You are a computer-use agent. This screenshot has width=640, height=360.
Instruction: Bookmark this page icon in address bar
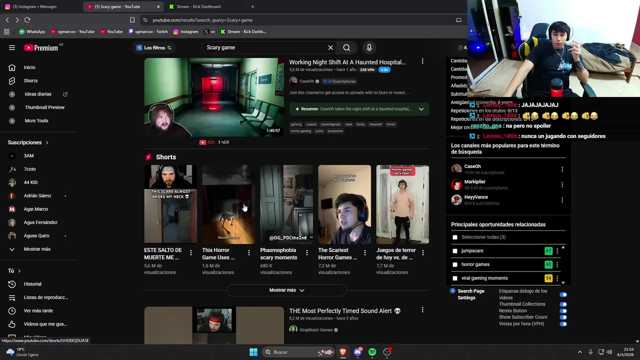point(132,20)
